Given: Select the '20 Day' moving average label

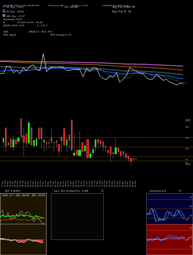Looking at the screenshot, I should pyautogui.click(x=15, y=7).
